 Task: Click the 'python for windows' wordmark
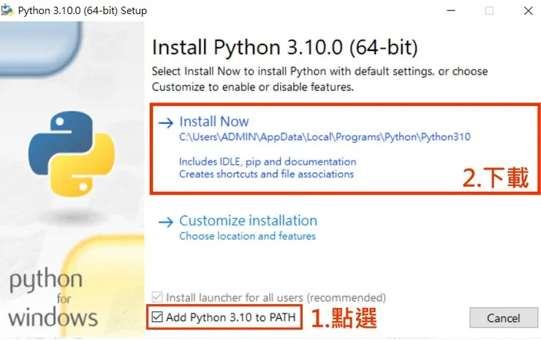(52, 299)
